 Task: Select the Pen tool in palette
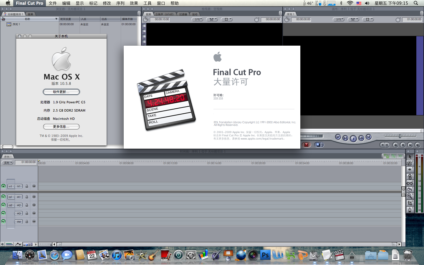(x=410, y=210)
